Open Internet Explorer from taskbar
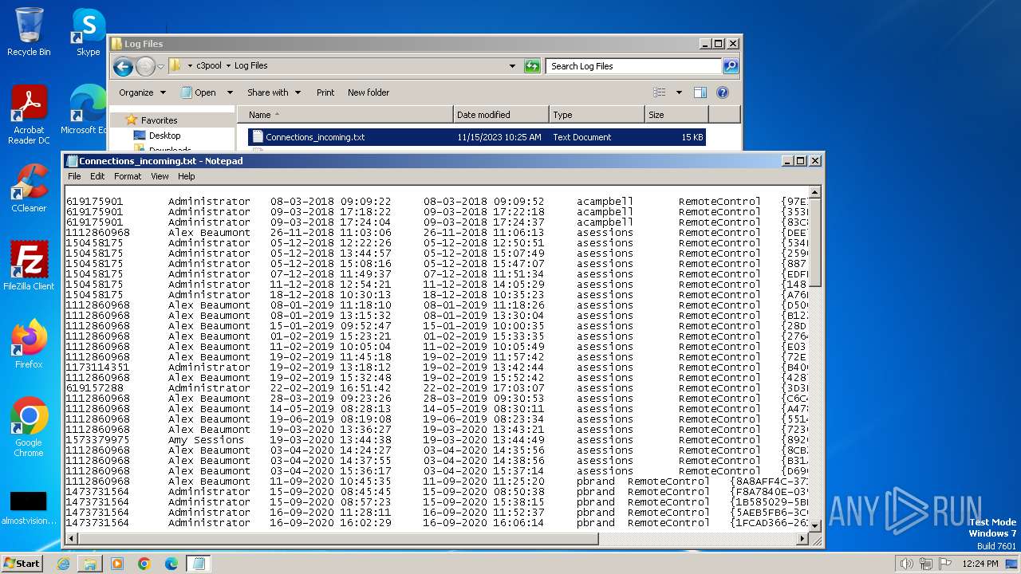 pos(63,564)
